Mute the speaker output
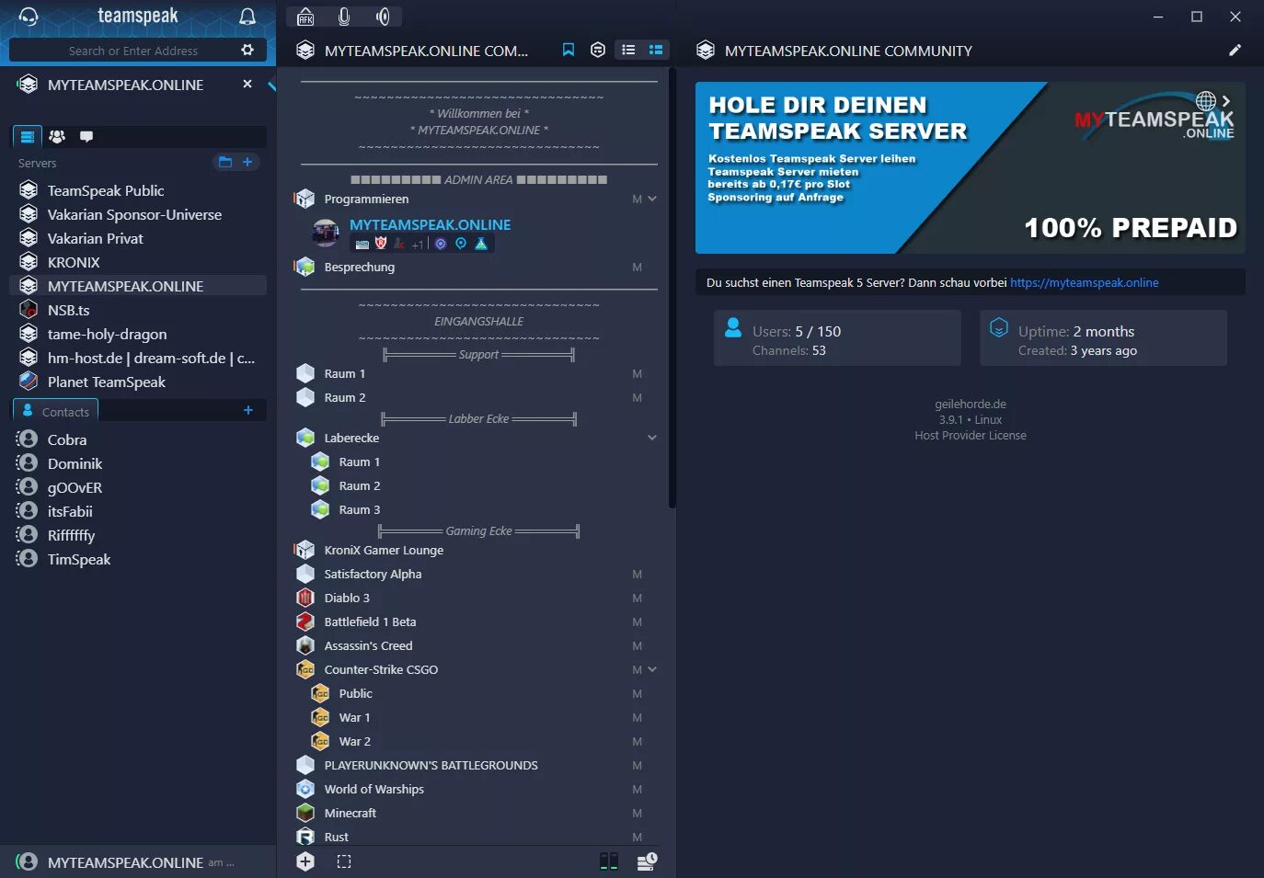The height and width of the screenshot is (878, 1264). point(383,17)
